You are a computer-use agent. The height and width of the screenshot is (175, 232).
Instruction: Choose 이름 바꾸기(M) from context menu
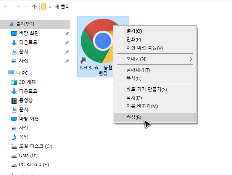pos(142,106)
